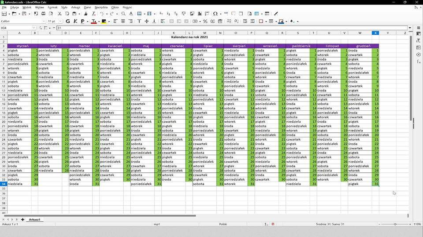Toggle underline formatting (P button)
Image resolution: width=423 pixels, height=237 pixels.
point(83,21)
